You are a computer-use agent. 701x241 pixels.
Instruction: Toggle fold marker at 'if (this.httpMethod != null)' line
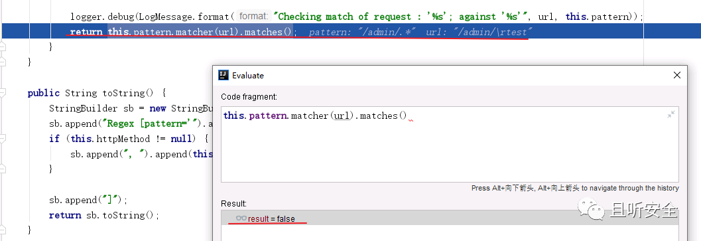tap(3, 138)
